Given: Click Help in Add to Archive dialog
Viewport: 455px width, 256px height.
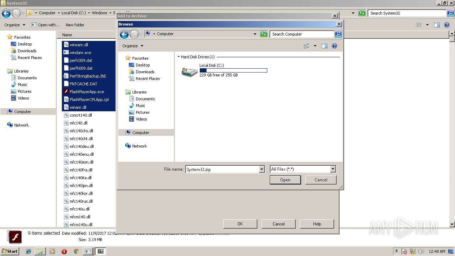Looking at the screenshot, I should (317, 224).
